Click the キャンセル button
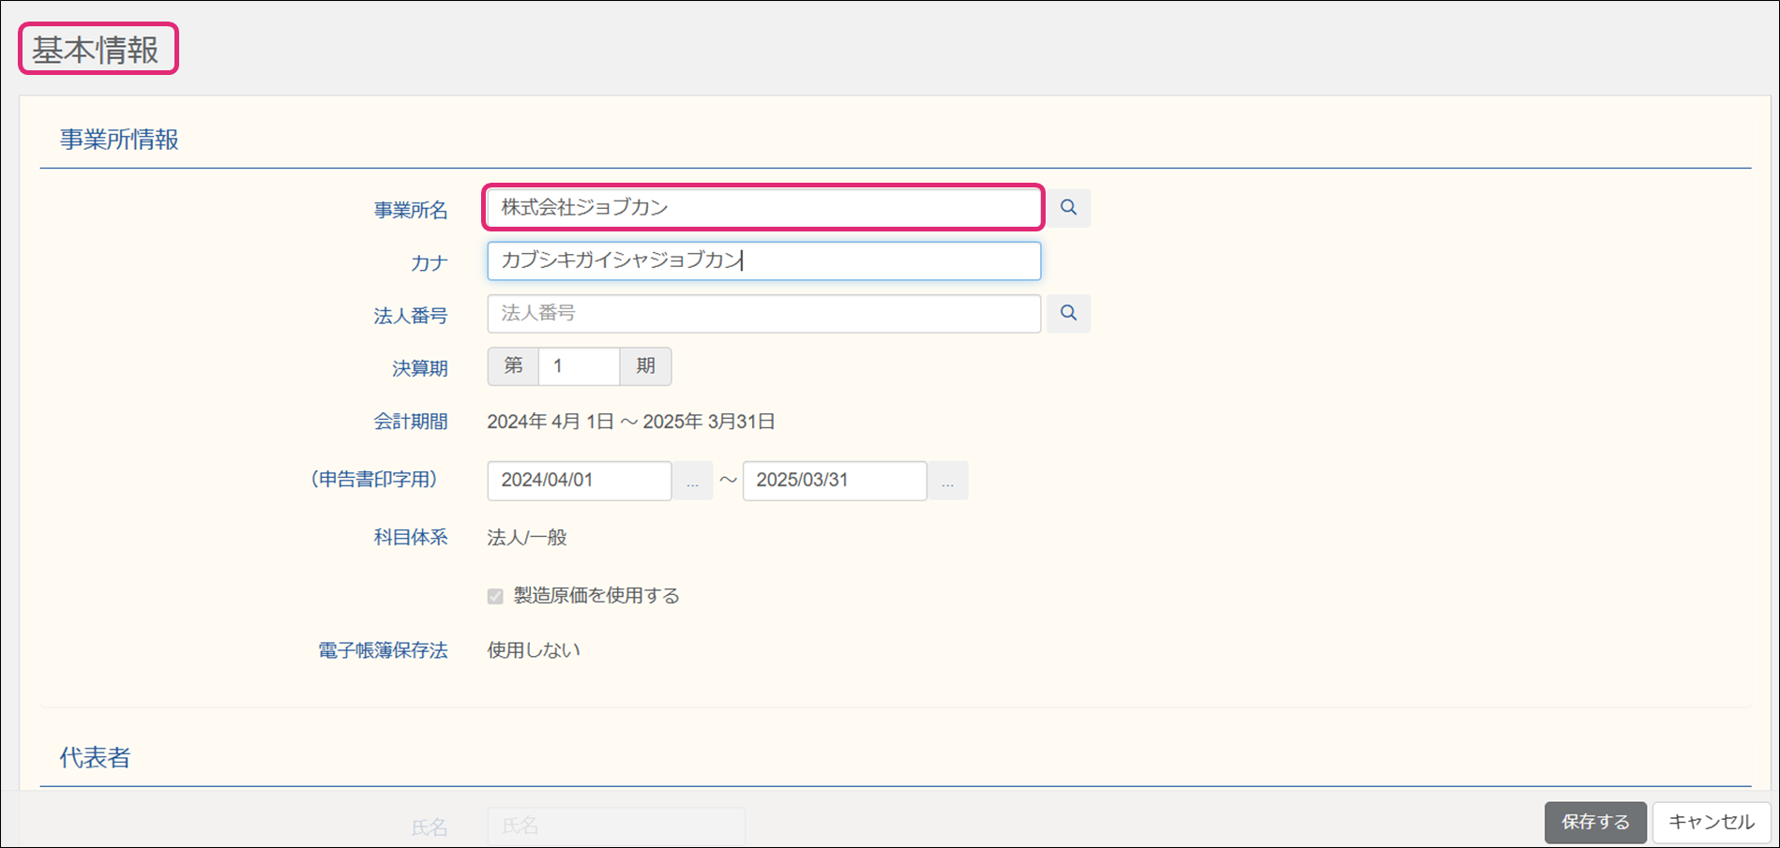Viewport: 1780px width, 848px height. point(1711,822)
